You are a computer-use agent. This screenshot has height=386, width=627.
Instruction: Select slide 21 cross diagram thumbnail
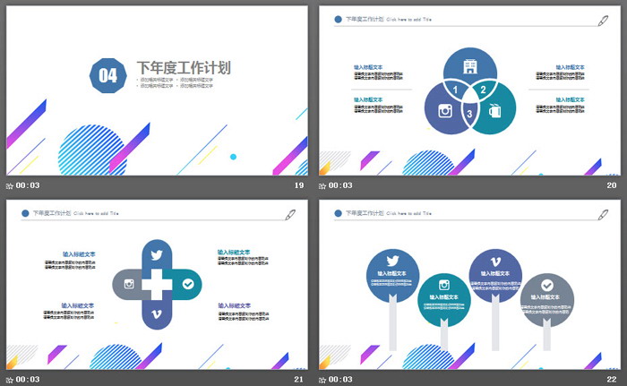click(157, 285)
